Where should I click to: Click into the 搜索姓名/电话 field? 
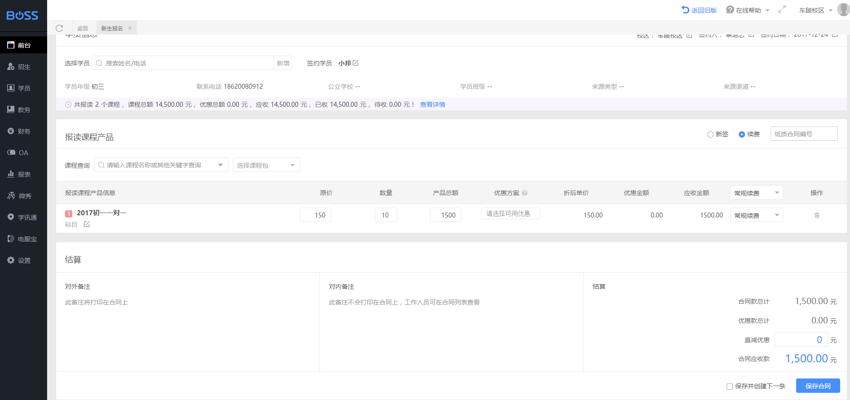click(x=183, y=63)
